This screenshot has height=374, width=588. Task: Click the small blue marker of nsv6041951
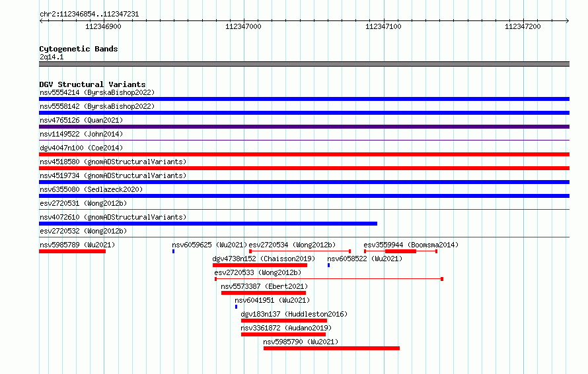click(x=236, y=307)
